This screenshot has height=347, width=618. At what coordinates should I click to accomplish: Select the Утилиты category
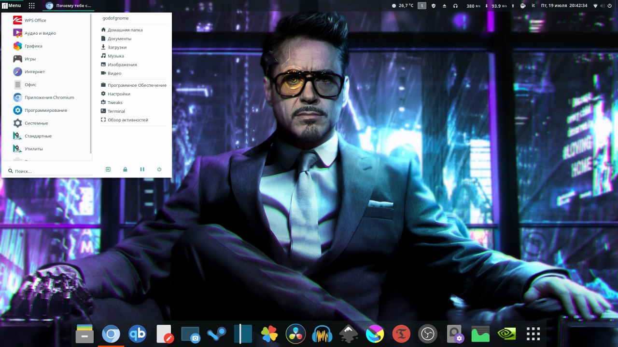click(x=46, y=149)
